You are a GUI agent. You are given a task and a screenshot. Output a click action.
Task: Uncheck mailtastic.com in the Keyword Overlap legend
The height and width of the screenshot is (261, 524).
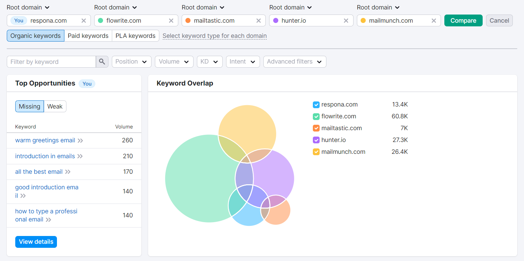(316, 128)
